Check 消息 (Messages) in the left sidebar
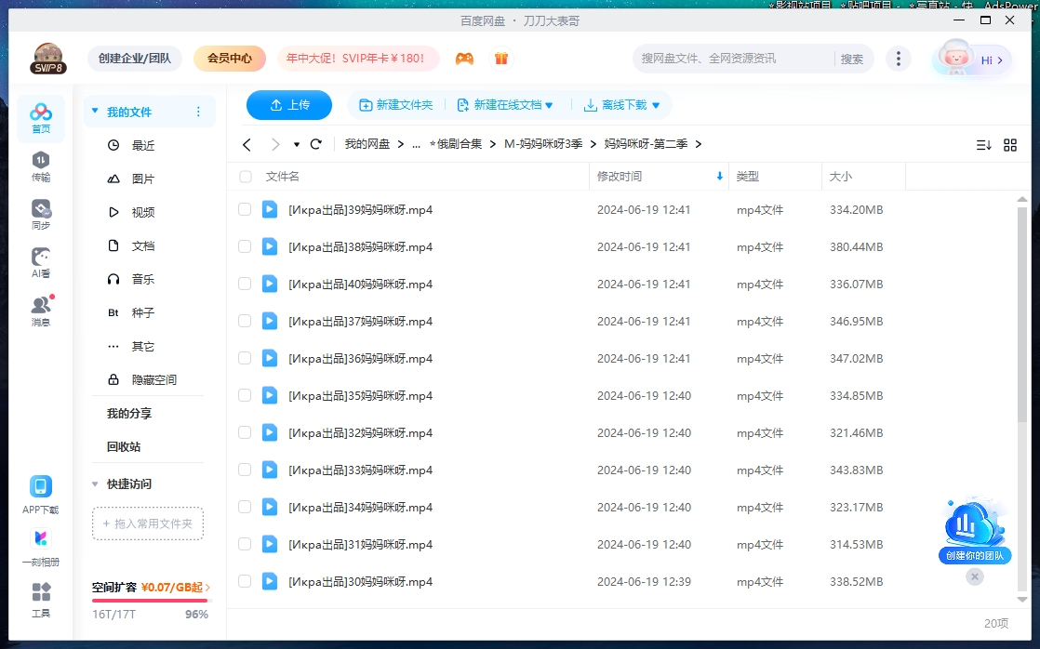This screenshot has width=1040, height=649. click(40, 310)
